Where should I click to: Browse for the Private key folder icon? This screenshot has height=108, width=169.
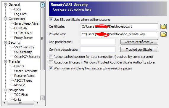point(163,34)
